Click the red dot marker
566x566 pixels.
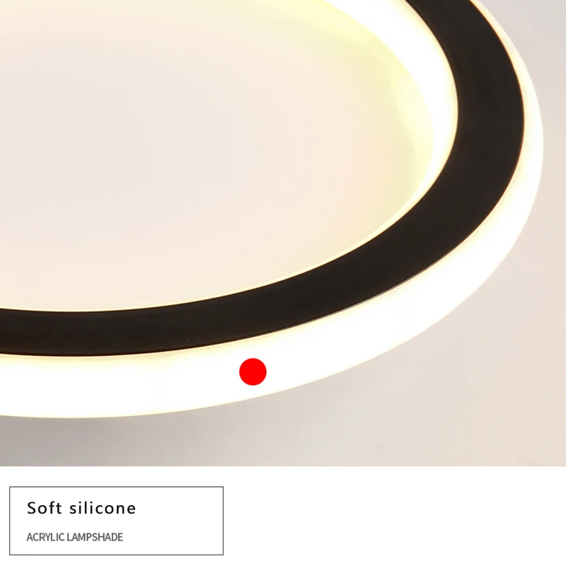(x=253, y=371)
